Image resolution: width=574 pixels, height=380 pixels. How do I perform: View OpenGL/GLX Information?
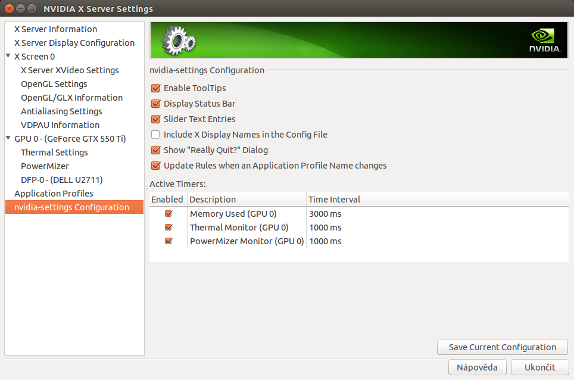[x=71, y=98]
